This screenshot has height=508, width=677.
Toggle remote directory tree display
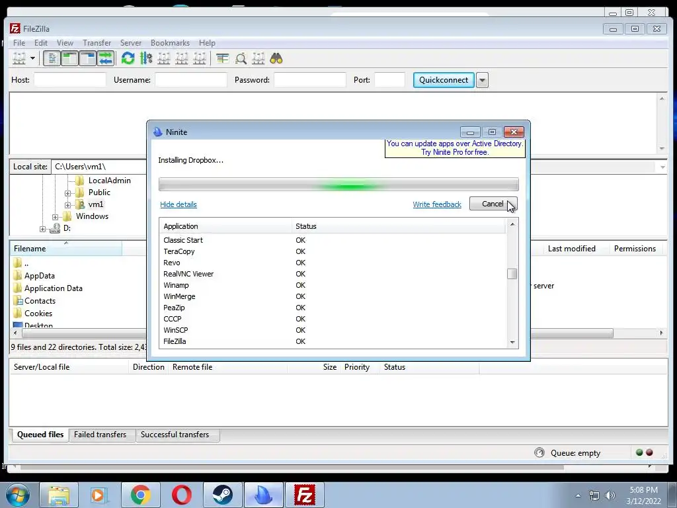pos(88,58)
